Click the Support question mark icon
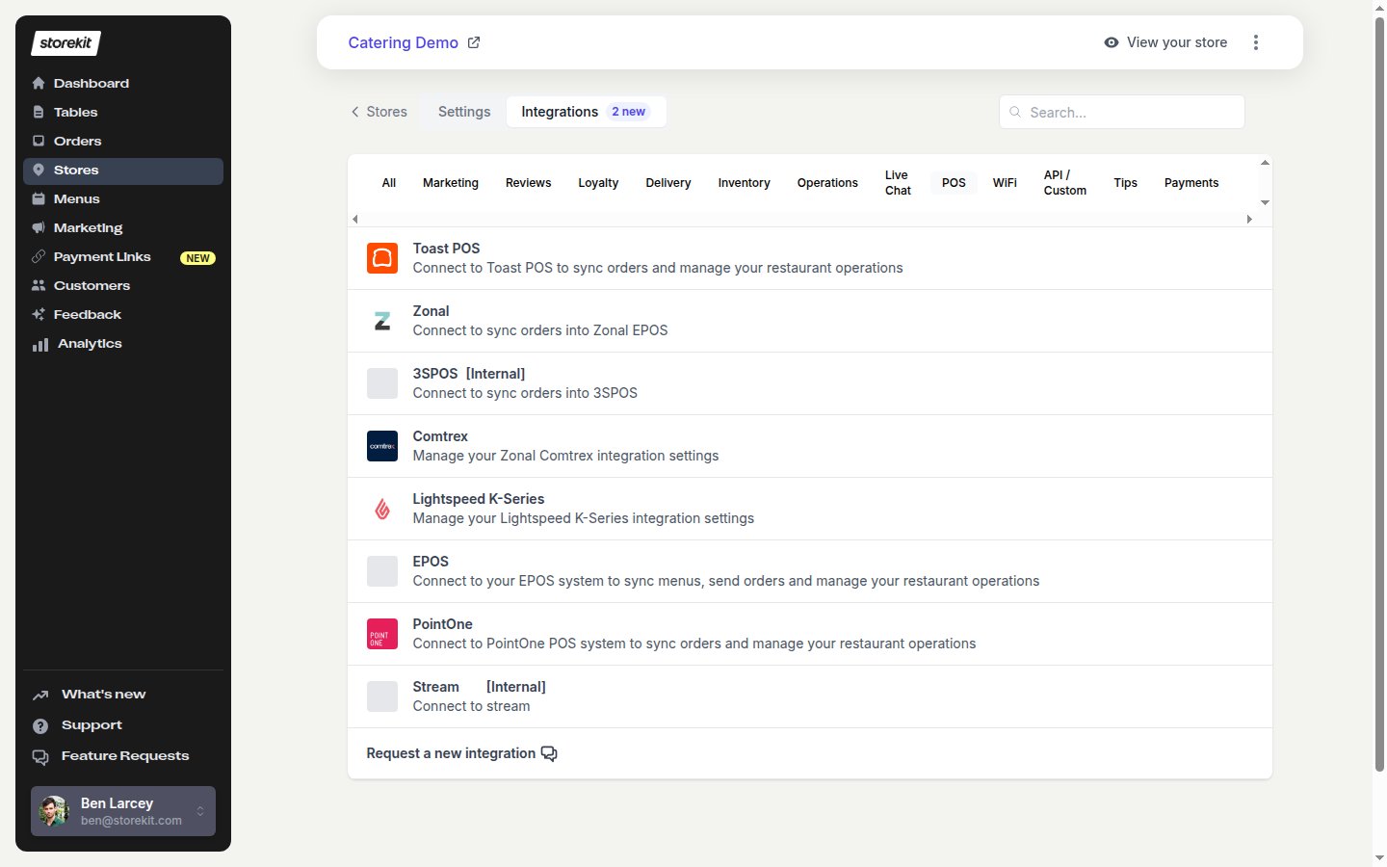Screen dimensions: 1387x867 tap(40, 725)
